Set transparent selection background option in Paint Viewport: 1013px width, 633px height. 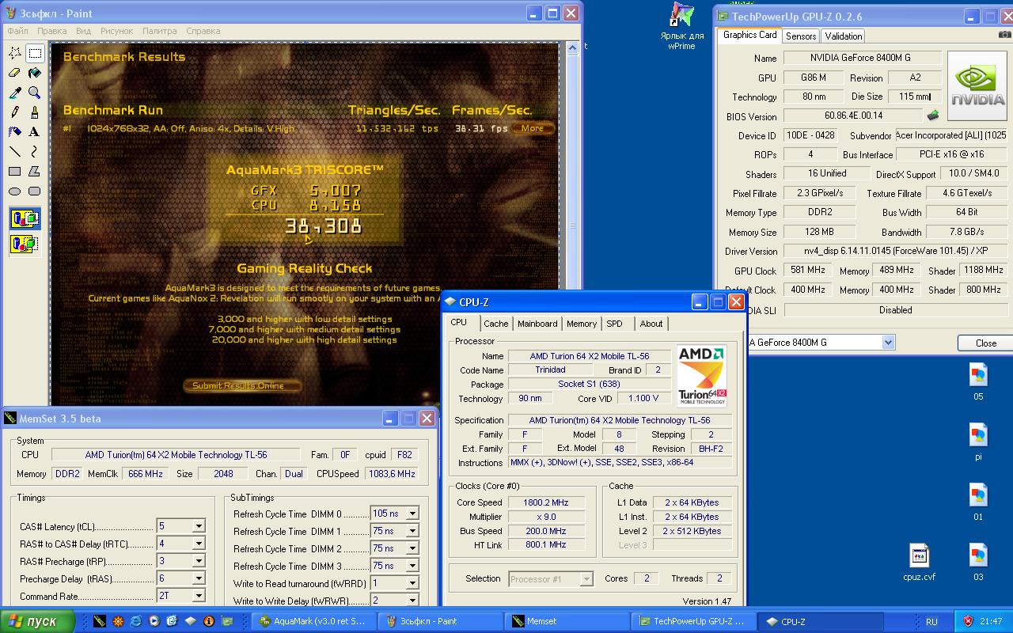tap(25, 244)
